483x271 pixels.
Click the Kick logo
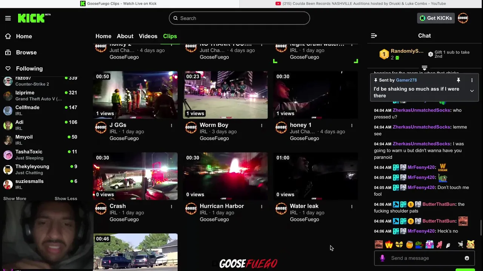[32, 18]
